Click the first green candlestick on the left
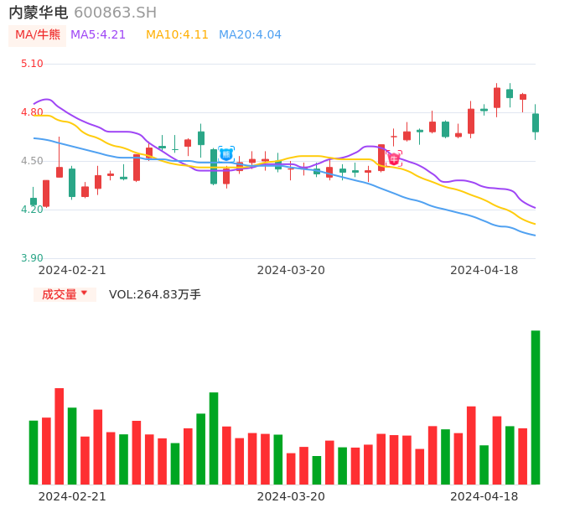575x508 pixels. coord(34,201)
